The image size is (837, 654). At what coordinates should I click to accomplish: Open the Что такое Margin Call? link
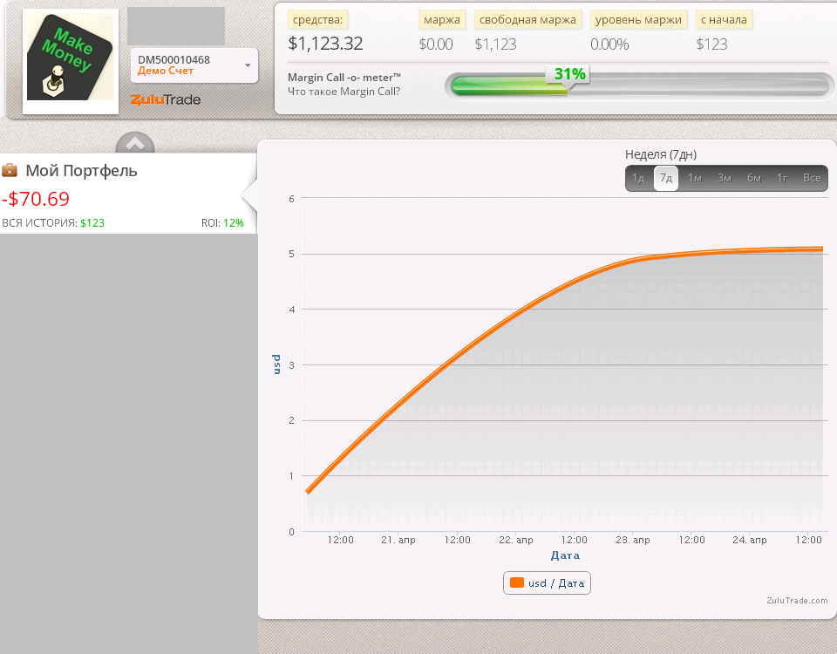tap(344, 92)
